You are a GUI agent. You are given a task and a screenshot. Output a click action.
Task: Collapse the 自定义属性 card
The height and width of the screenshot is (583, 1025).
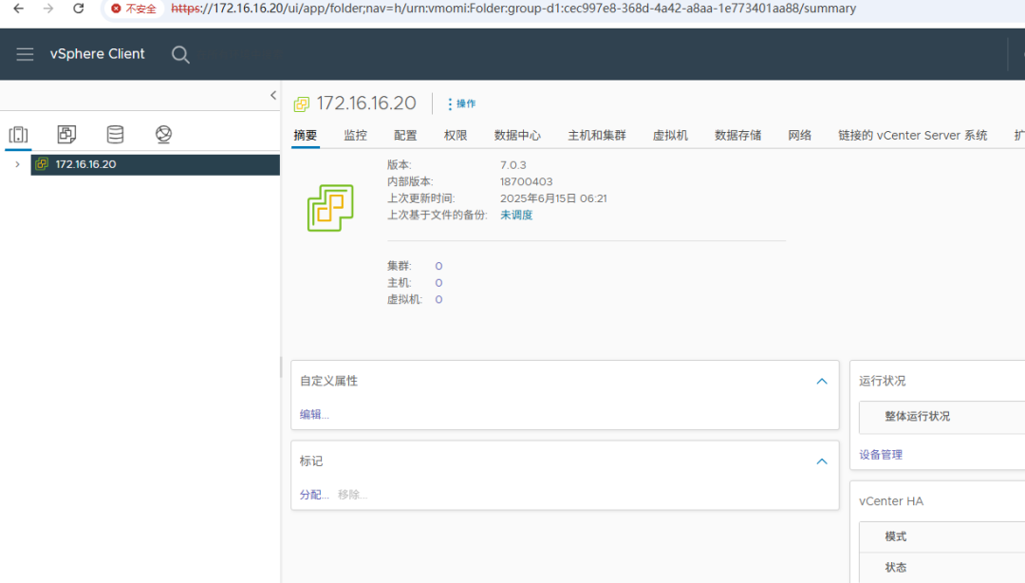[822, 382]
